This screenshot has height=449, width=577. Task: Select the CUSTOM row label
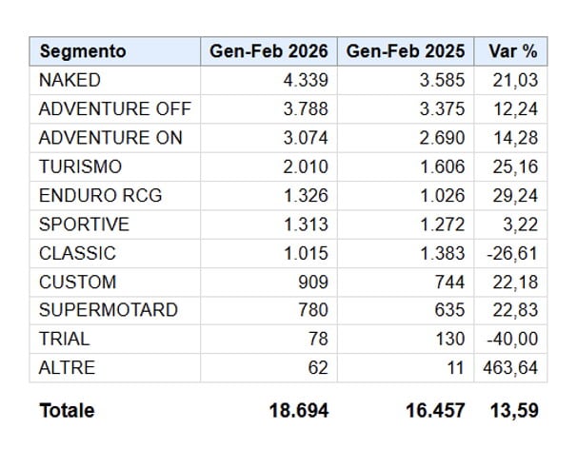[77, 282]
